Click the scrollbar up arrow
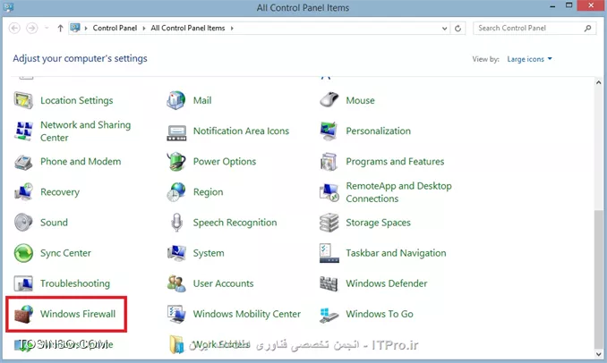The width and height of the screenshot is (607, 363). (598, 82)
